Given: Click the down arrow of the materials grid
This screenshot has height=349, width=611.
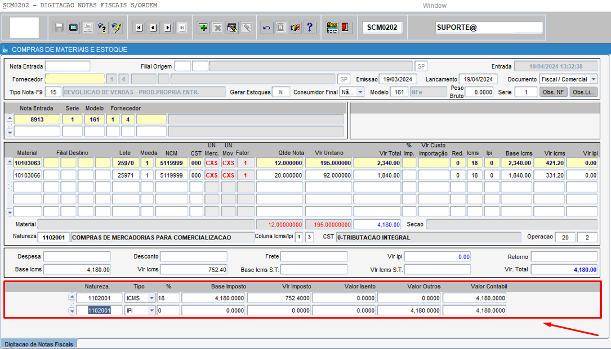Looking at the screenshot, I should click(10, 213).
